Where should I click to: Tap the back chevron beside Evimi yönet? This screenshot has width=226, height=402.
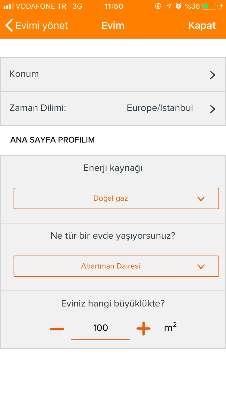pyautogui.click(x=9, y=26)
